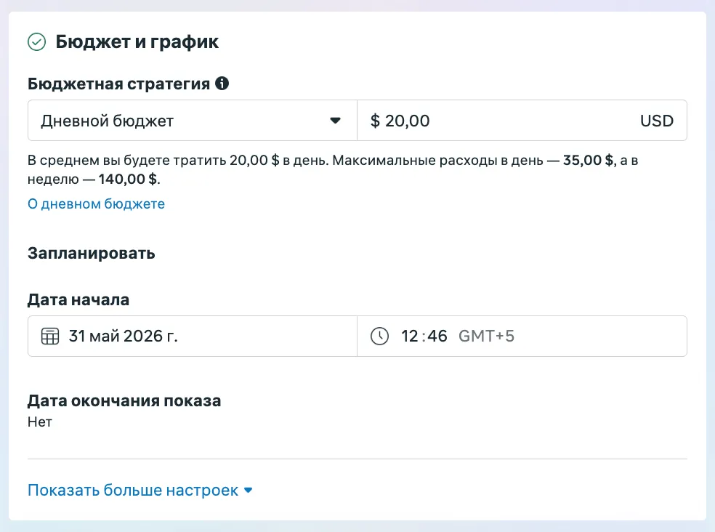Open the Дневной бюджет strategy dropdown
The image size is (715, 532).
193,121
